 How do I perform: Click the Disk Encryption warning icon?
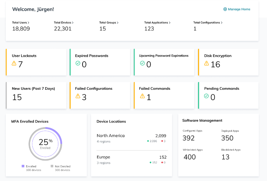point(206,64)
